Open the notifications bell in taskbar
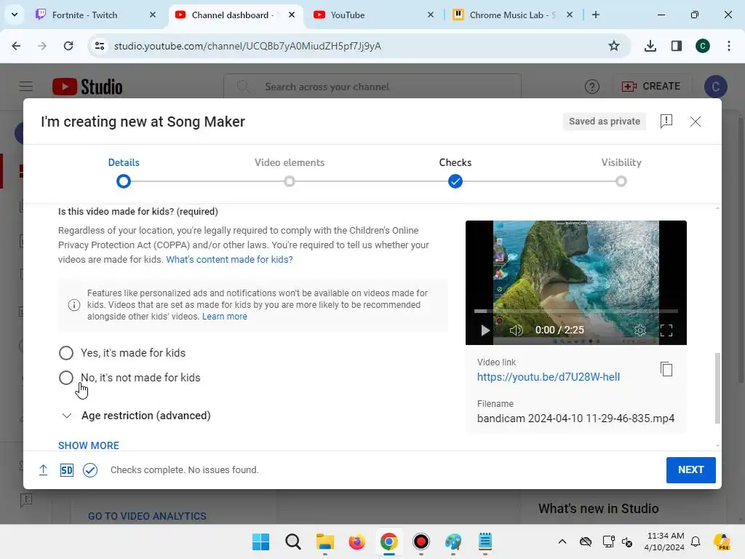This screenshot has width=745, height=559. [696, 542]
